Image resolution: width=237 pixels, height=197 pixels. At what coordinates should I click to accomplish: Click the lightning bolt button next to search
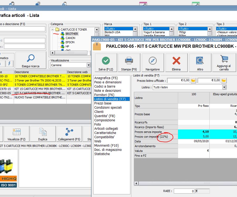pos(9,64)
